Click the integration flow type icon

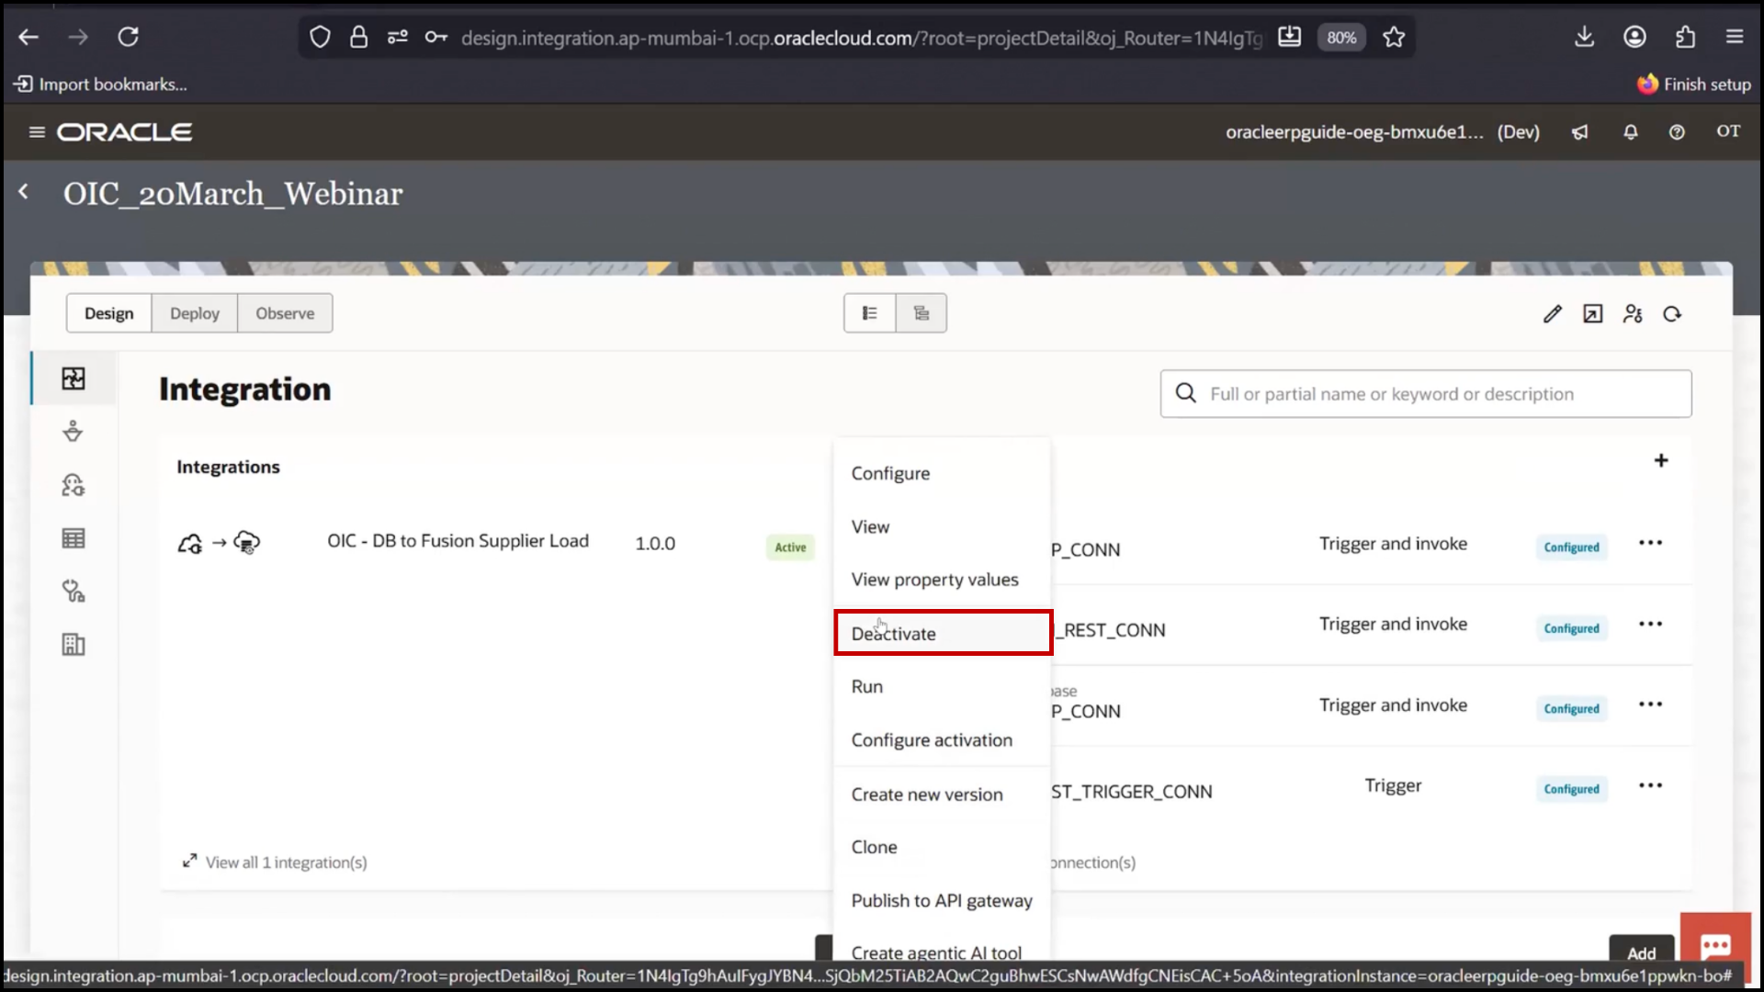[x=219, y=543]
